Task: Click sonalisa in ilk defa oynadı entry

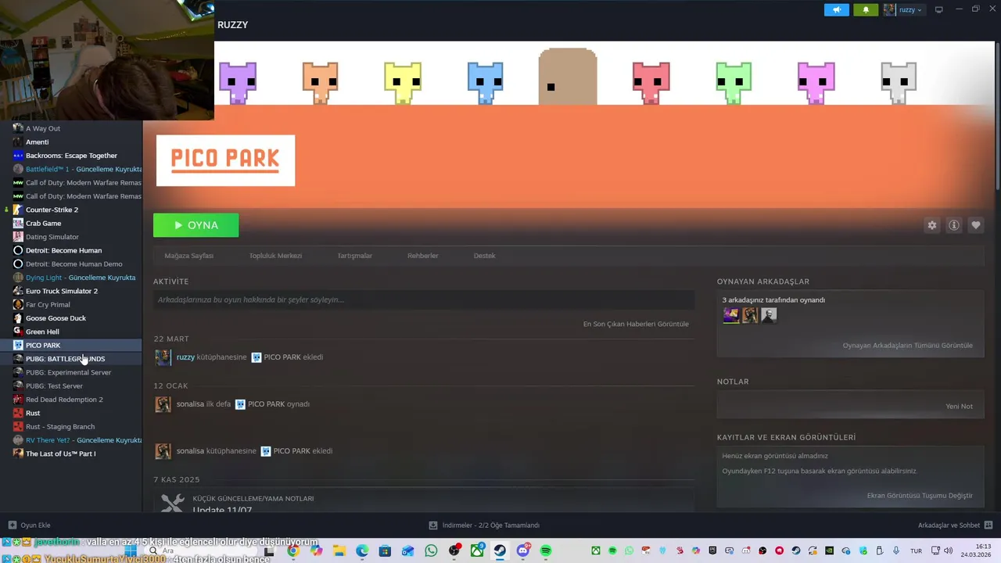Action: click(x=190, y=404)
